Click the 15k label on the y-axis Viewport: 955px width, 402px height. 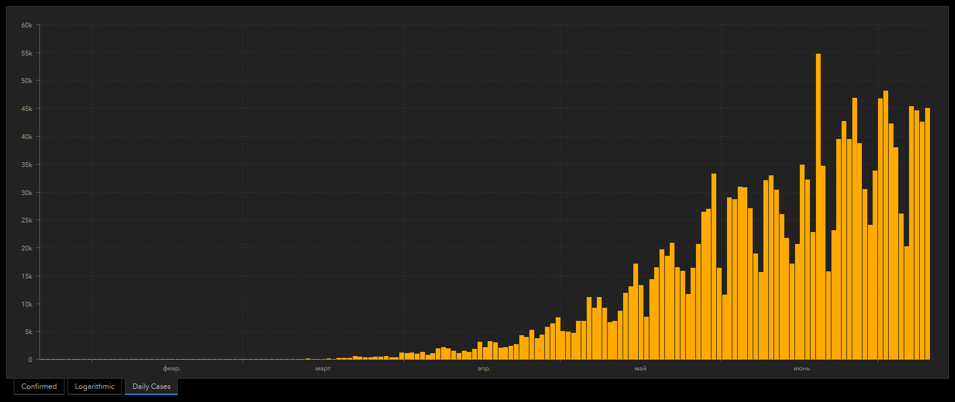[x=27, y=276]
